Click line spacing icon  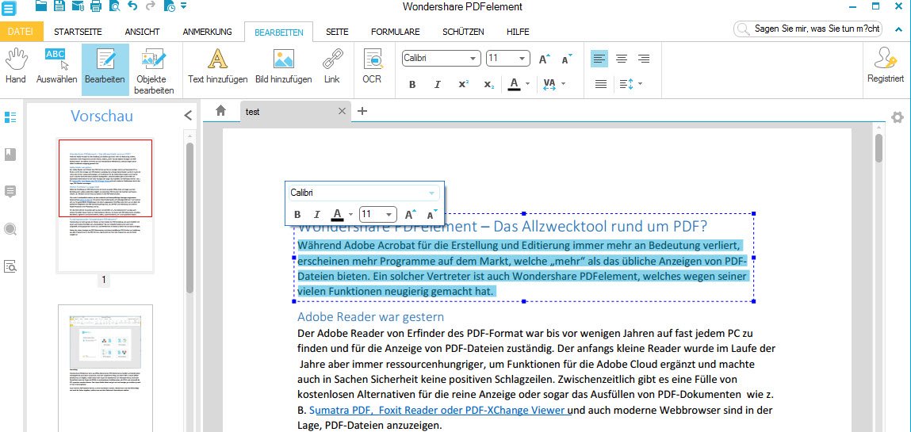pos(626,85)
